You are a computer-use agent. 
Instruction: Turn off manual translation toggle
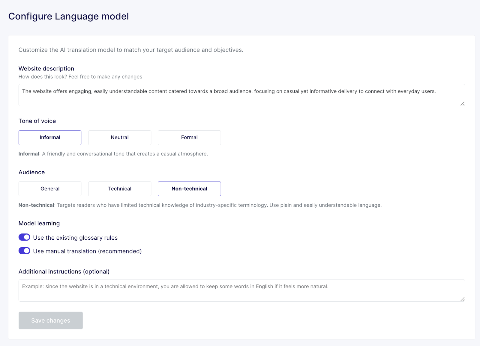24,251
